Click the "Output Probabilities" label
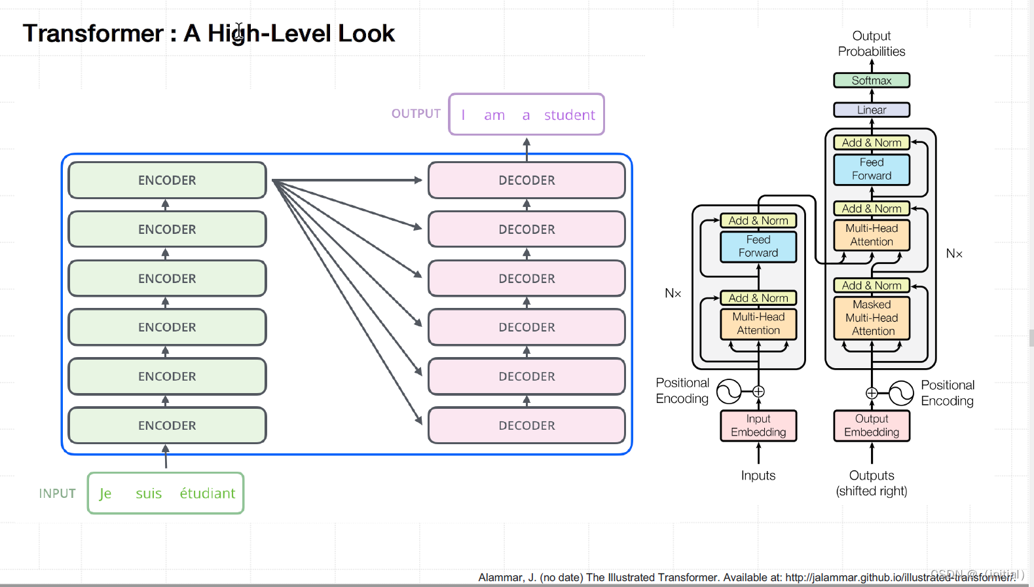This screenshot has height=587, width=1034. 872,43
